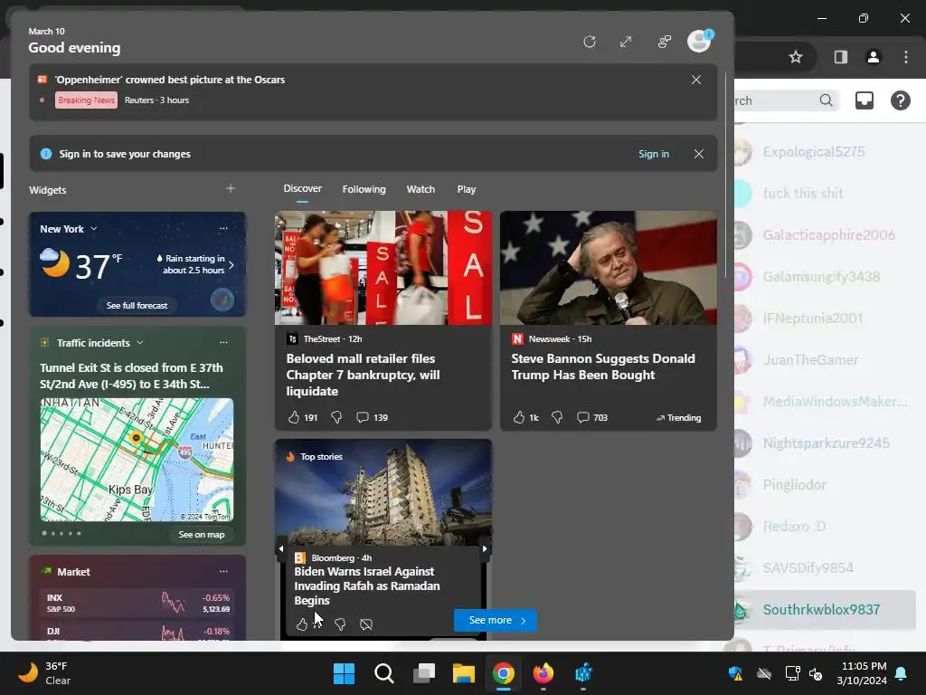This screenshot has height=695, width=926.
Task: Add a widget with plus icon
Action: pyautogui.click(x=231, y=188)
